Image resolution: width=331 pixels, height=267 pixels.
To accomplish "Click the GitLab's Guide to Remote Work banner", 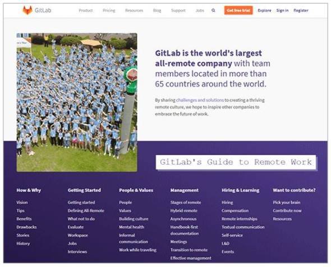I will pos(236,162).
